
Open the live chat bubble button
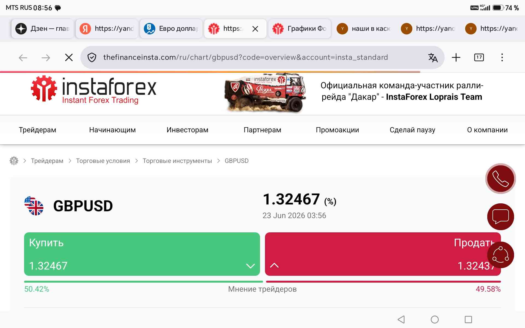click(500, 216)
